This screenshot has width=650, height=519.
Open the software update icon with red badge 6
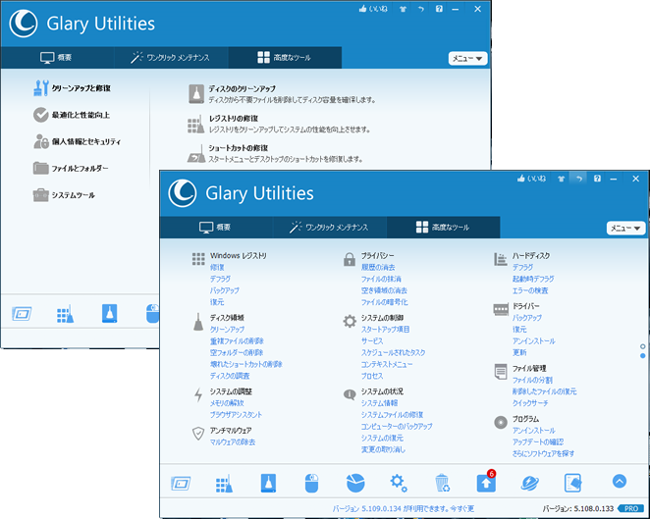click(486, 482)
